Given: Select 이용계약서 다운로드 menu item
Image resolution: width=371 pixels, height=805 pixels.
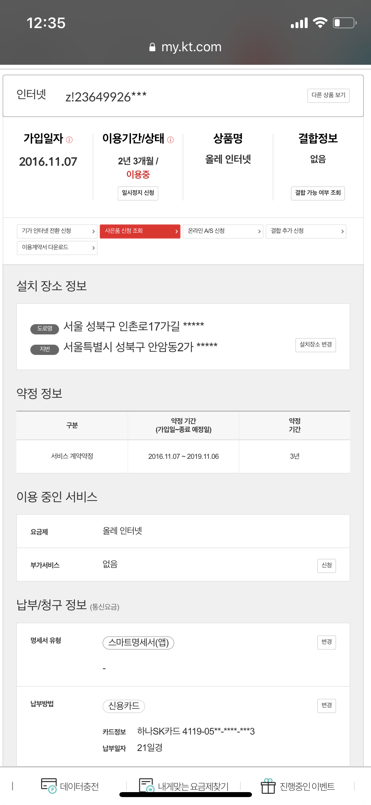Looking at the screenshot, I should point(57,248).
